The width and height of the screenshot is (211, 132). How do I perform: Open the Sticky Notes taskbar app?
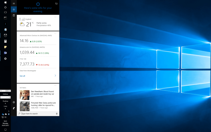click(x=5, y=47)
